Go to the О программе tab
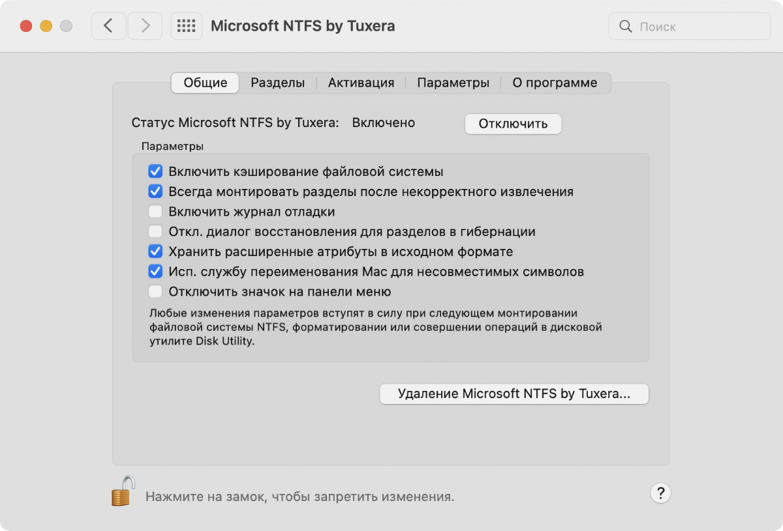 point(555,83)
